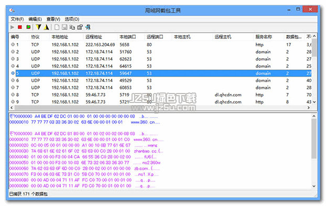Screen dimensions: 326x206
Task: Click packet list horizontal scroll right arrow
Action: click(309, 108)
